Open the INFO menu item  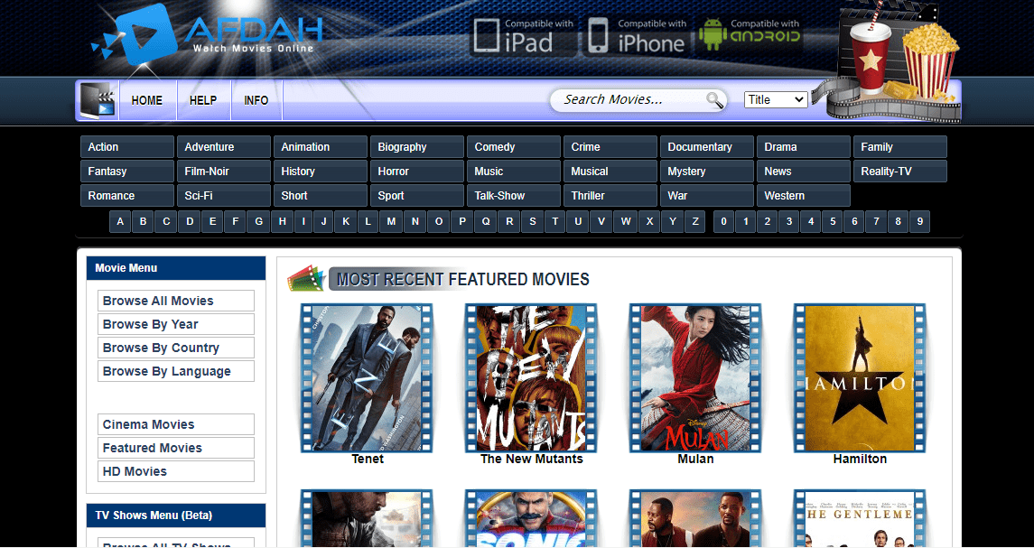click(x=256, y=101)
